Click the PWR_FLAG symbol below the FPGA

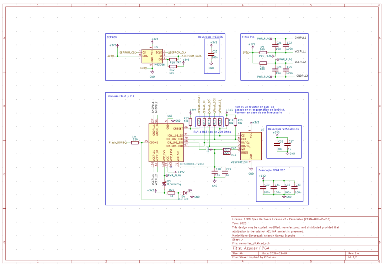pyautogui.click(x=174, y=175)
